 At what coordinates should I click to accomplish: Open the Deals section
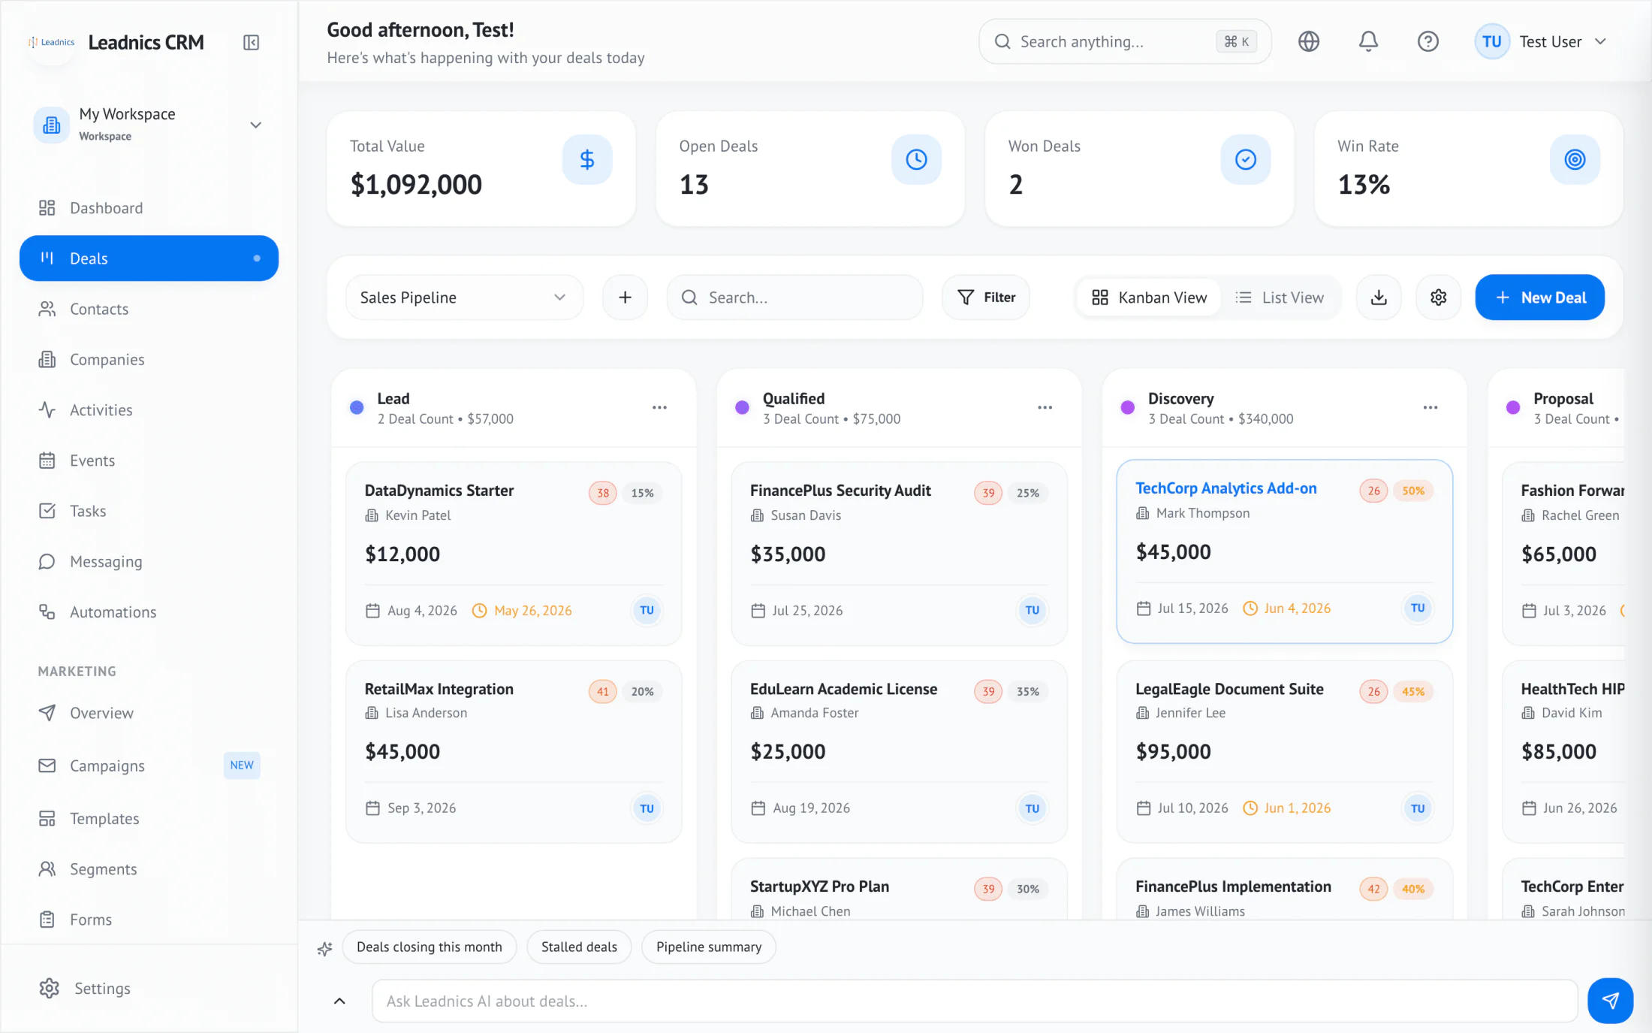(149, 258)
